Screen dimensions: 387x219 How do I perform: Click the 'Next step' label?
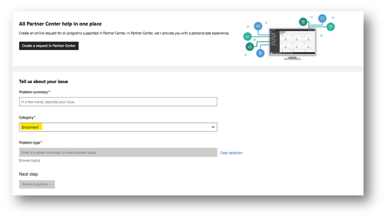(28, 174)
